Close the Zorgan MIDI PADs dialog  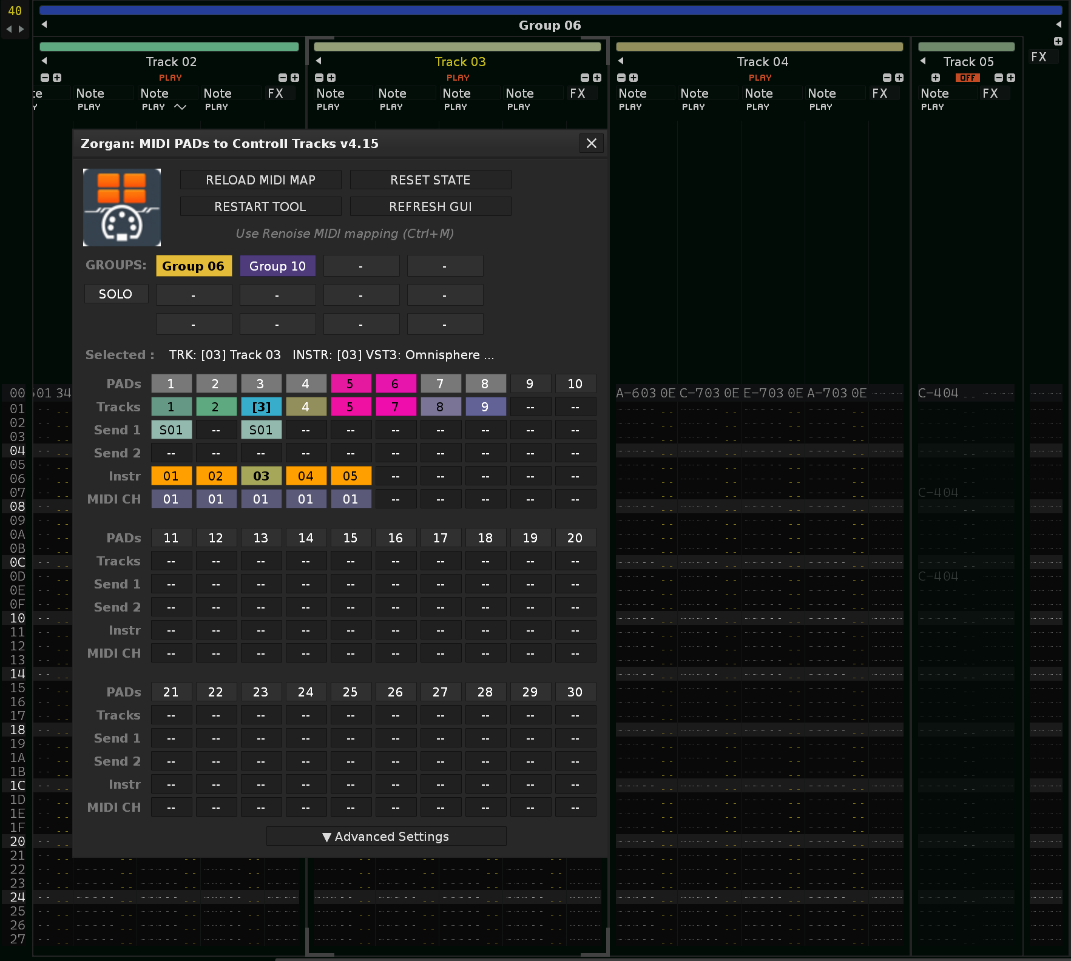pos(592,143)
